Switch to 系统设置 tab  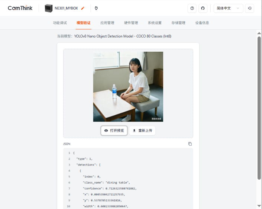point(155,23)
